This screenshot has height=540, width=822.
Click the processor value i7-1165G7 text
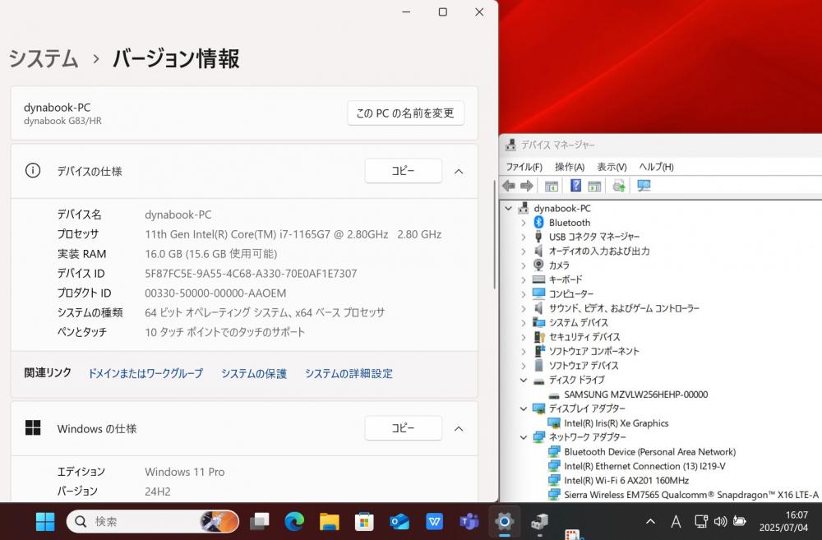(293, 234)
